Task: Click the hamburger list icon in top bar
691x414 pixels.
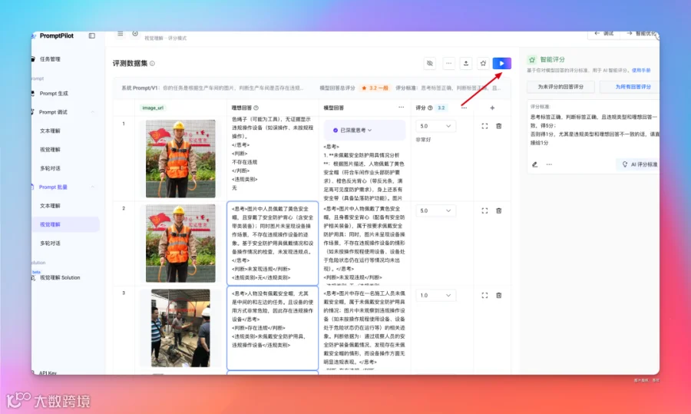Action: (x=120, y=34)
